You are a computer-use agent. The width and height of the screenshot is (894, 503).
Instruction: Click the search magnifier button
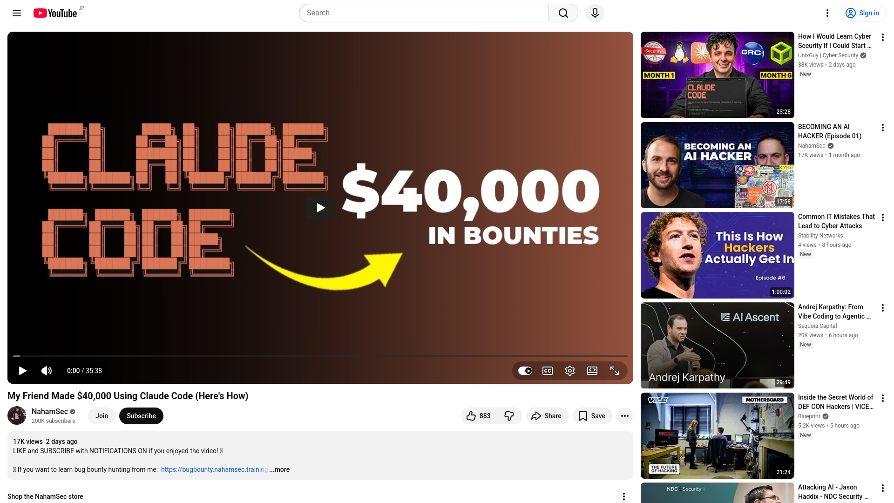[563, 13]
